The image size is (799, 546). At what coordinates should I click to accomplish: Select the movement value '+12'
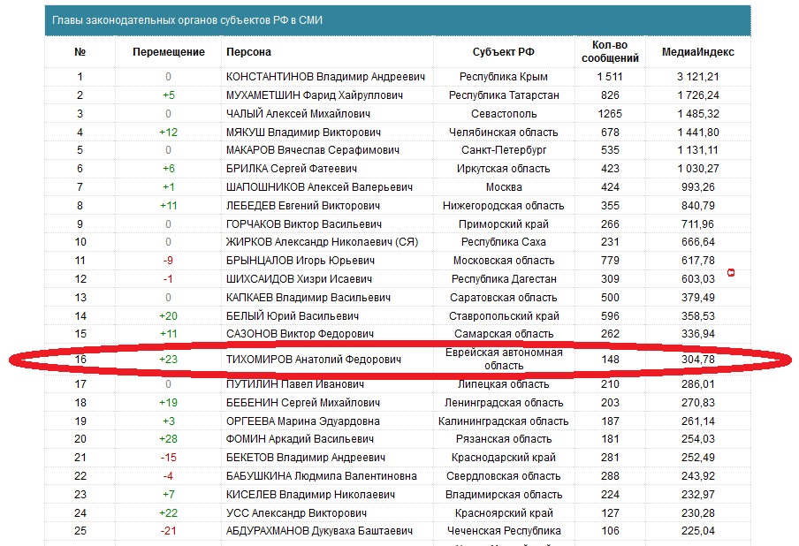(x=169, y=133)
